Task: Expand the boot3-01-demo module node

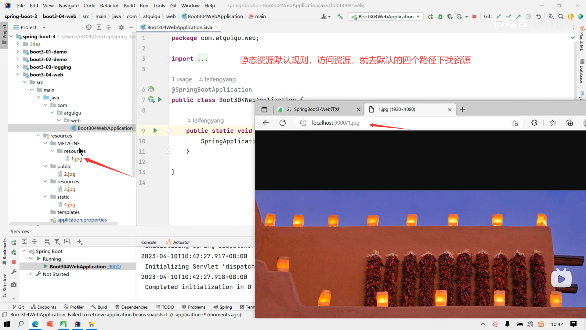Action: (x=18, y=52)
